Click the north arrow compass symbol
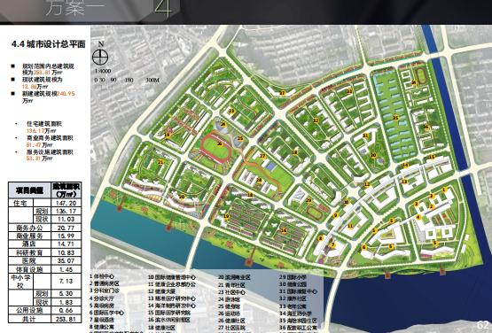492x333 pixels. coord(100,57)
